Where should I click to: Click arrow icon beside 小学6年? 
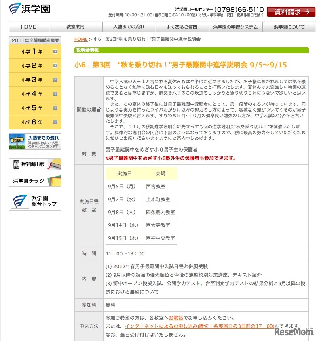(55, 122)
